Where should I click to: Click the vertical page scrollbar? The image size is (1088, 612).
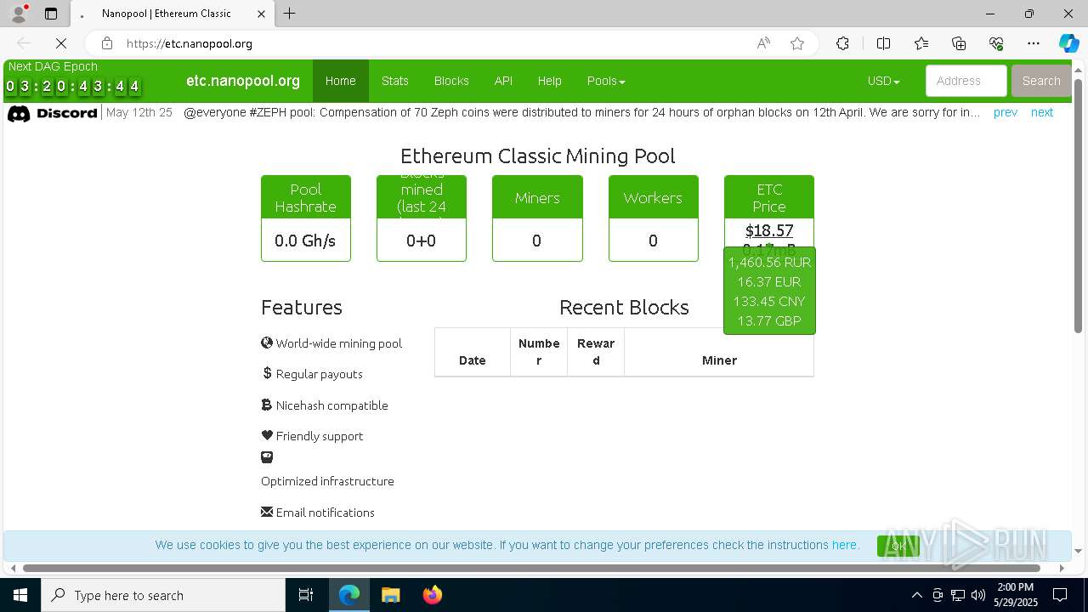pos(1078,204)
